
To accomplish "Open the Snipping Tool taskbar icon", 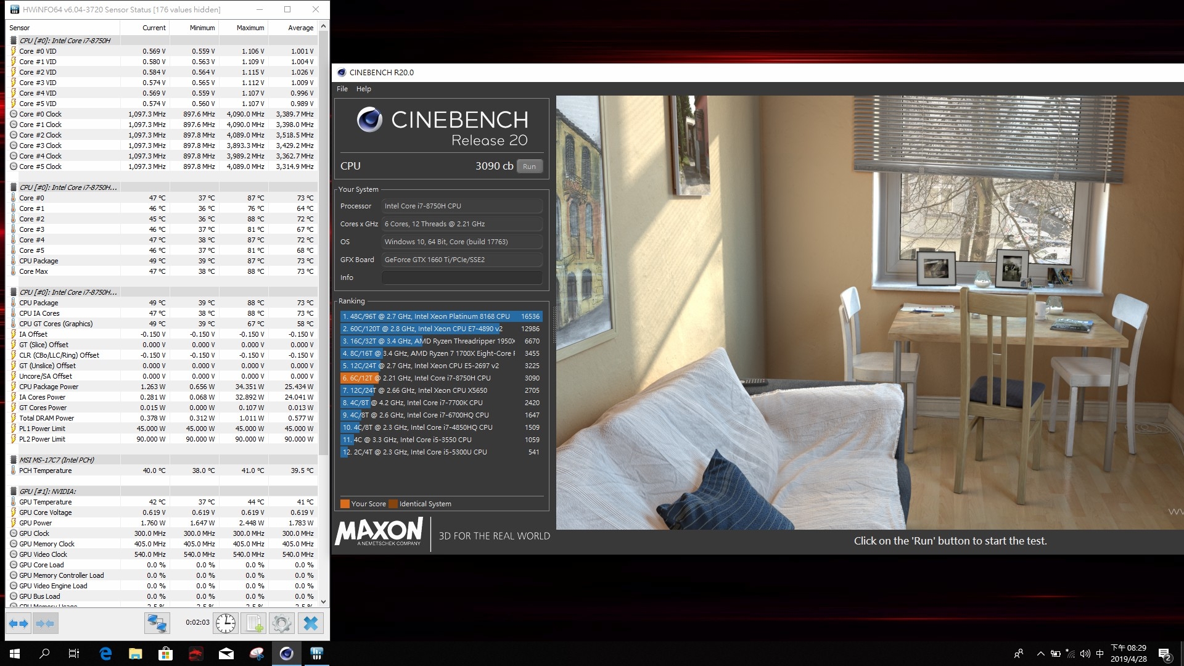I will [256, 654].
